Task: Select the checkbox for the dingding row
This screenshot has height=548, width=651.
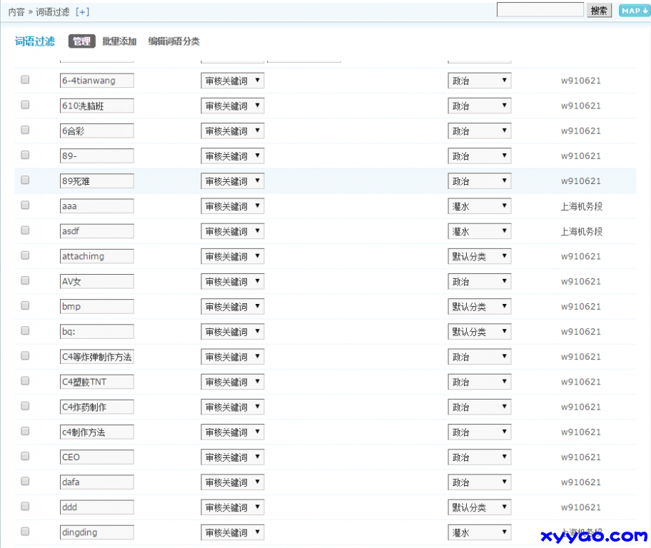Action: click(25, 532)
